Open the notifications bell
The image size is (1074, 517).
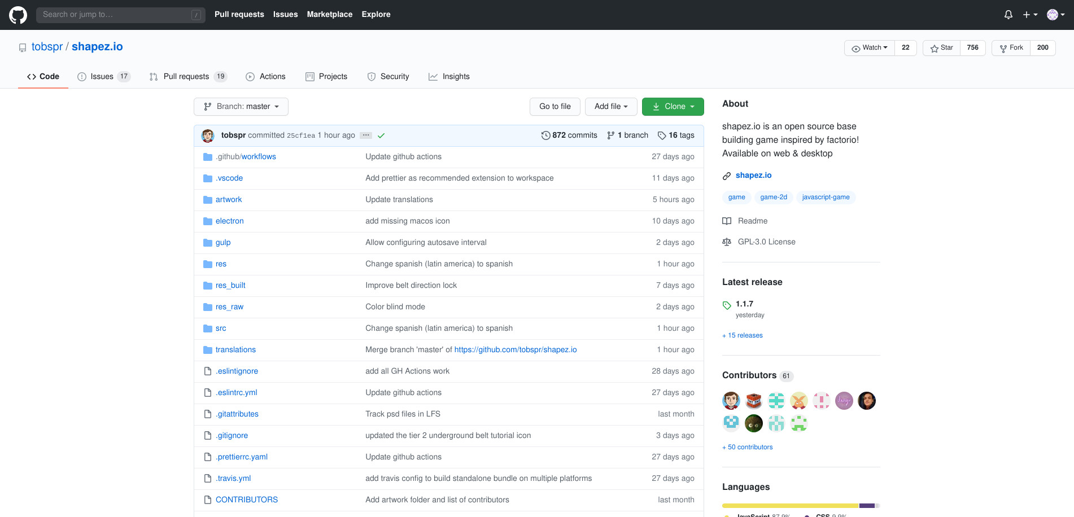(x=1008, y=15)
